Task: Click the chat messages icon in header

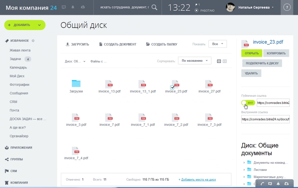Action: 64,7
